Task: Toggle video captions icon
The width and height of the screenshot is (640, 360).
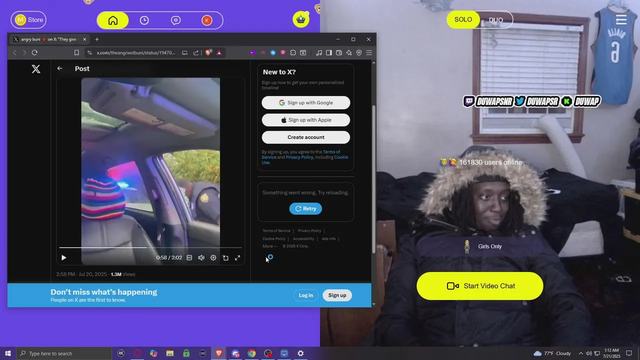Action: 189,257
